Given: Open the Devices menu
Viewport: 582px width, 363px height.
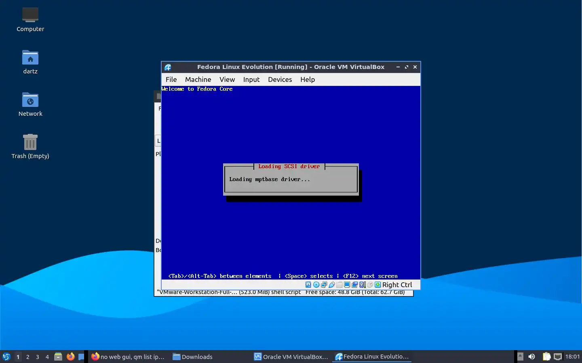Looking at the screenshot, I should click(280, 79).
